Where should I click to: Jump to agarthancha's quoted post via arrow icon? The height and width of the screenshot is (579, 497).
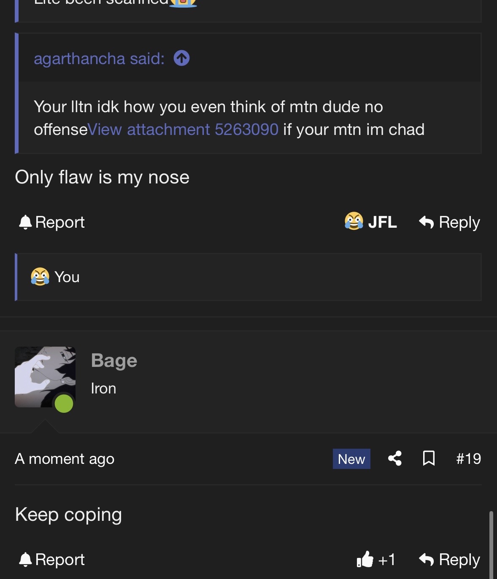181,58
